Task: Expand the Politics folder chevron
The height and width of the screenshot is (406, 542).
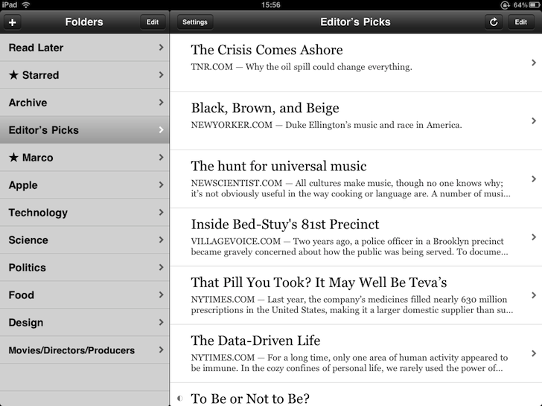Action: (x=161, y=267)
